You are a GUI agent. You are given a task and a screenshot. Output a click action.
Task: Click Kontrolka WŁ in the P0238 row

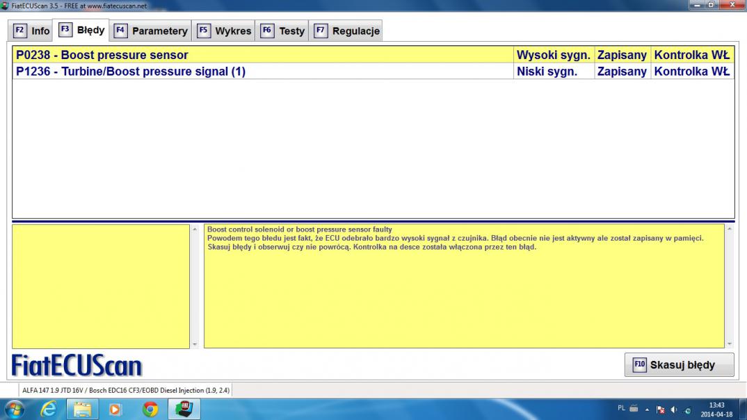point(692,55)
